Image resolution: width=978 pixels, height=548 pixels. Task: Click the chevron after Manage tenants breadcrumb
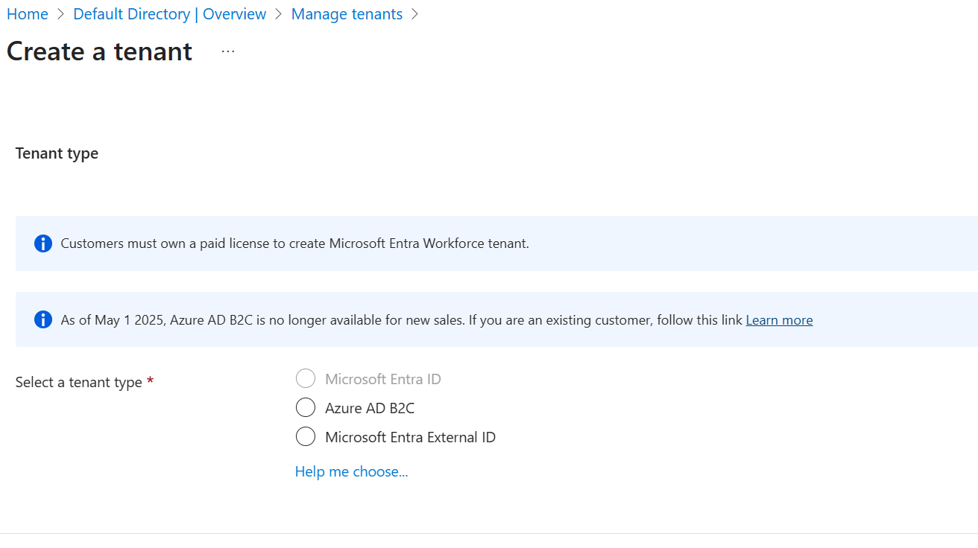415,14
